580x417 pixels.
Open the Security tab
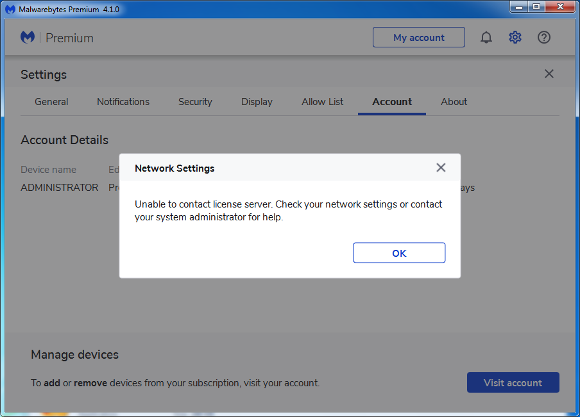coord(195,102)
